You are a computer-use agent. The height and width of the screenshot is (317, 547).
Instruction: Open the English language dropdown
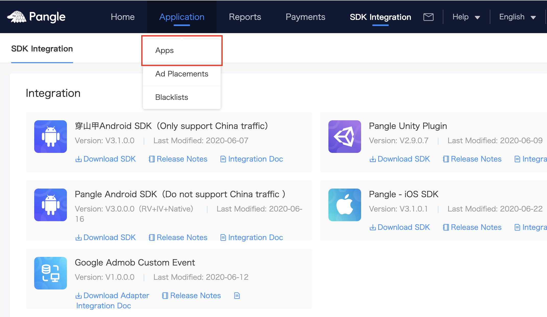click(x=517, y=17)
